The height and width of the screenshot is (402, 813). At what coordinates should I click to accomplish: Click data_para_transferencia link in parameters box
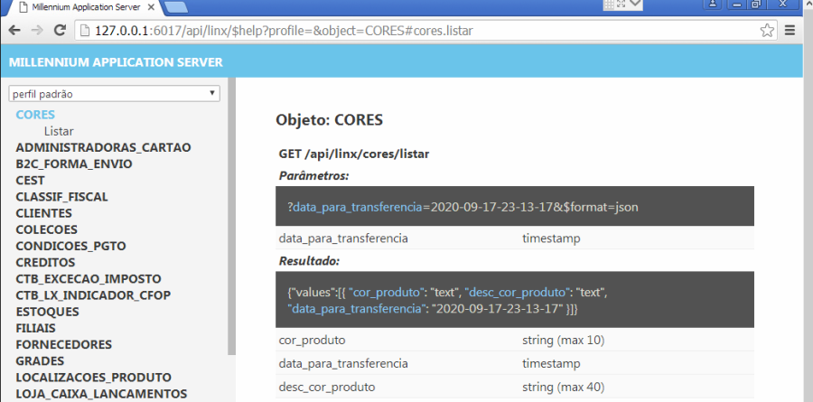tap(358, 207)
